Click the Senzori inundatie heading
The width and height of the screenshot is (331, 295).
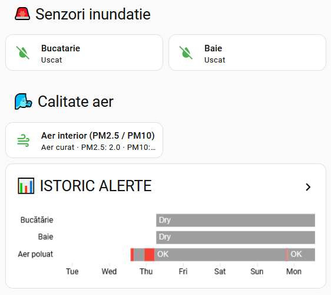tap(93, 14)
